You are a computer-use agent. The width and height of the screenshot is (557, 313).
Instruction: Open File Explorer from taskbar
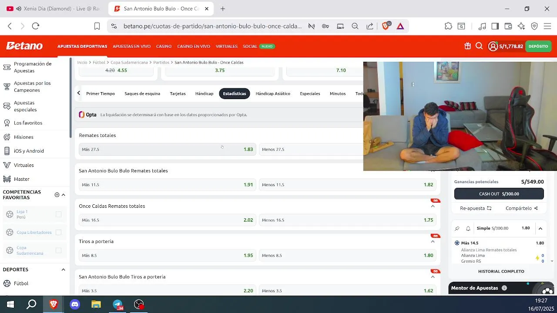pos(96,304)
